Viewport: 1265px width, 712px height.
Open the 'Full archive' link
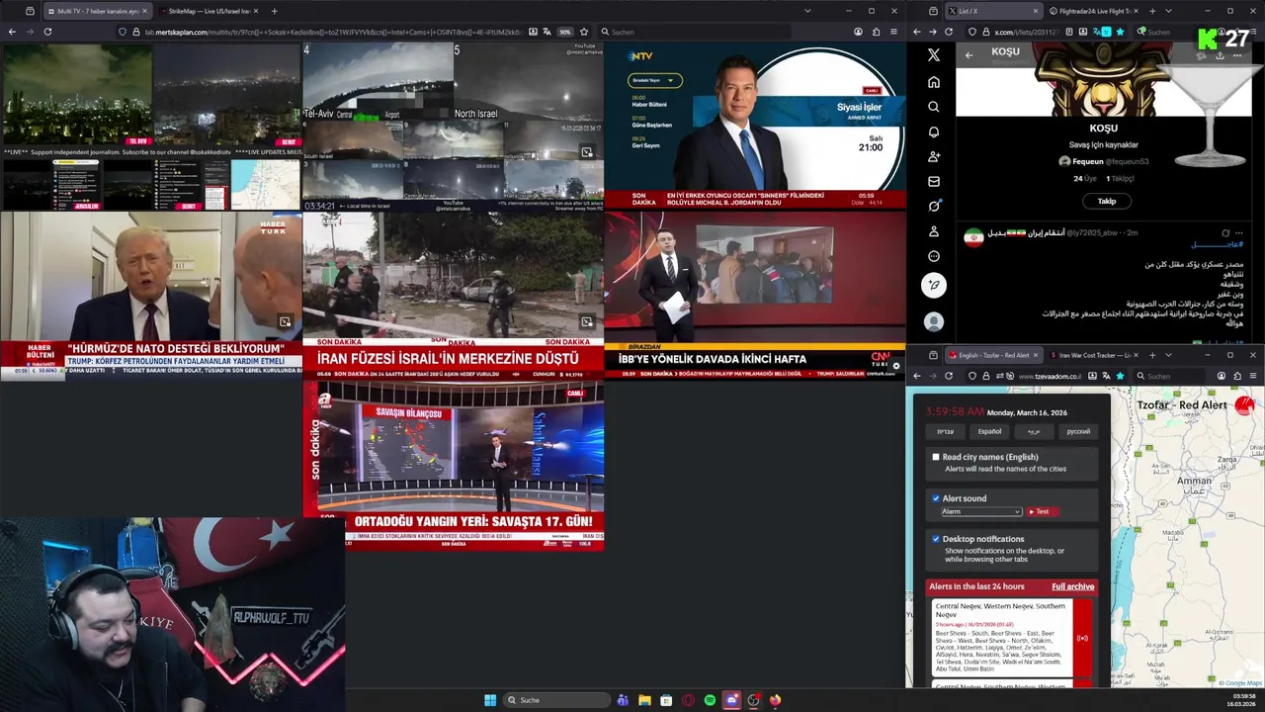(1072, 586)
